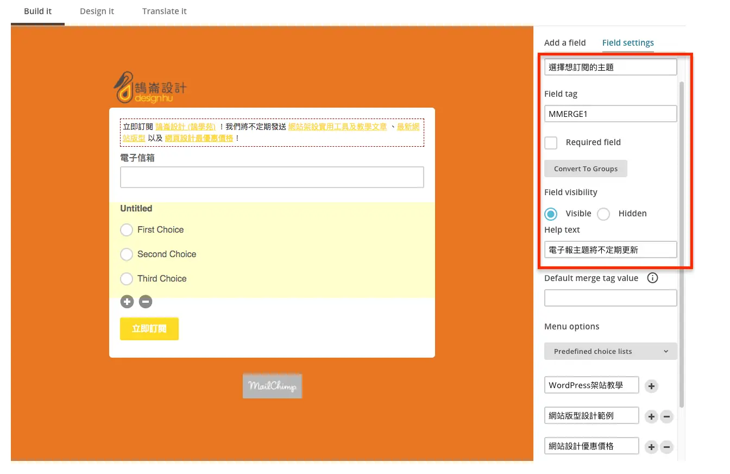Remove the 網站版型設計範例 option
Viewport: 730px width, 474px height.
(x=666, y=417)
